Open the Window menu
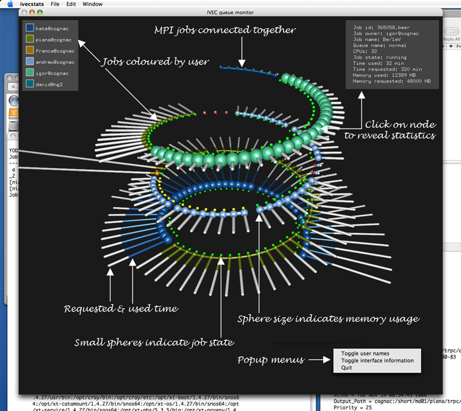461x411 pixels. coord(92,4)
